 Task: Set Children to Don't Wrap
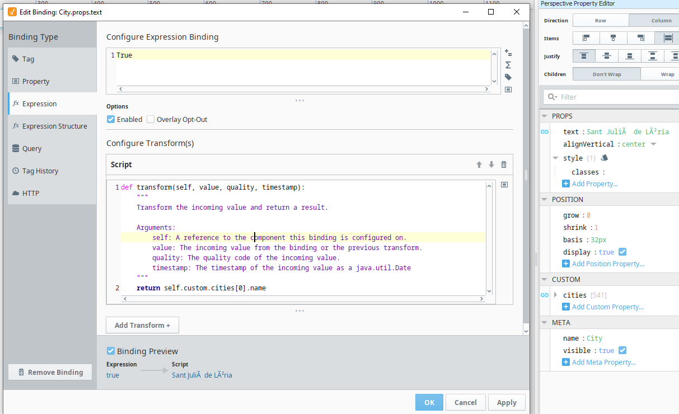pyautogui.click(x=607, y=74)
